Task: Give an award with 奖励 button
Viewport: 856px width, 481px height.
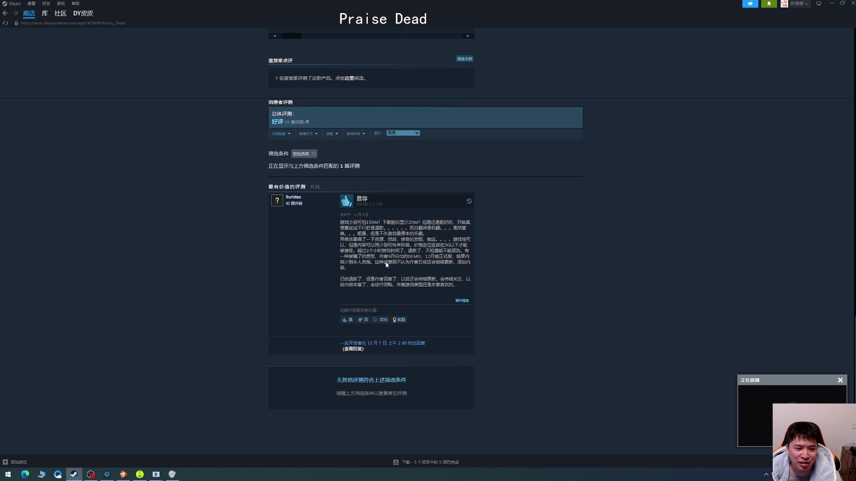Action: (399, 320)
